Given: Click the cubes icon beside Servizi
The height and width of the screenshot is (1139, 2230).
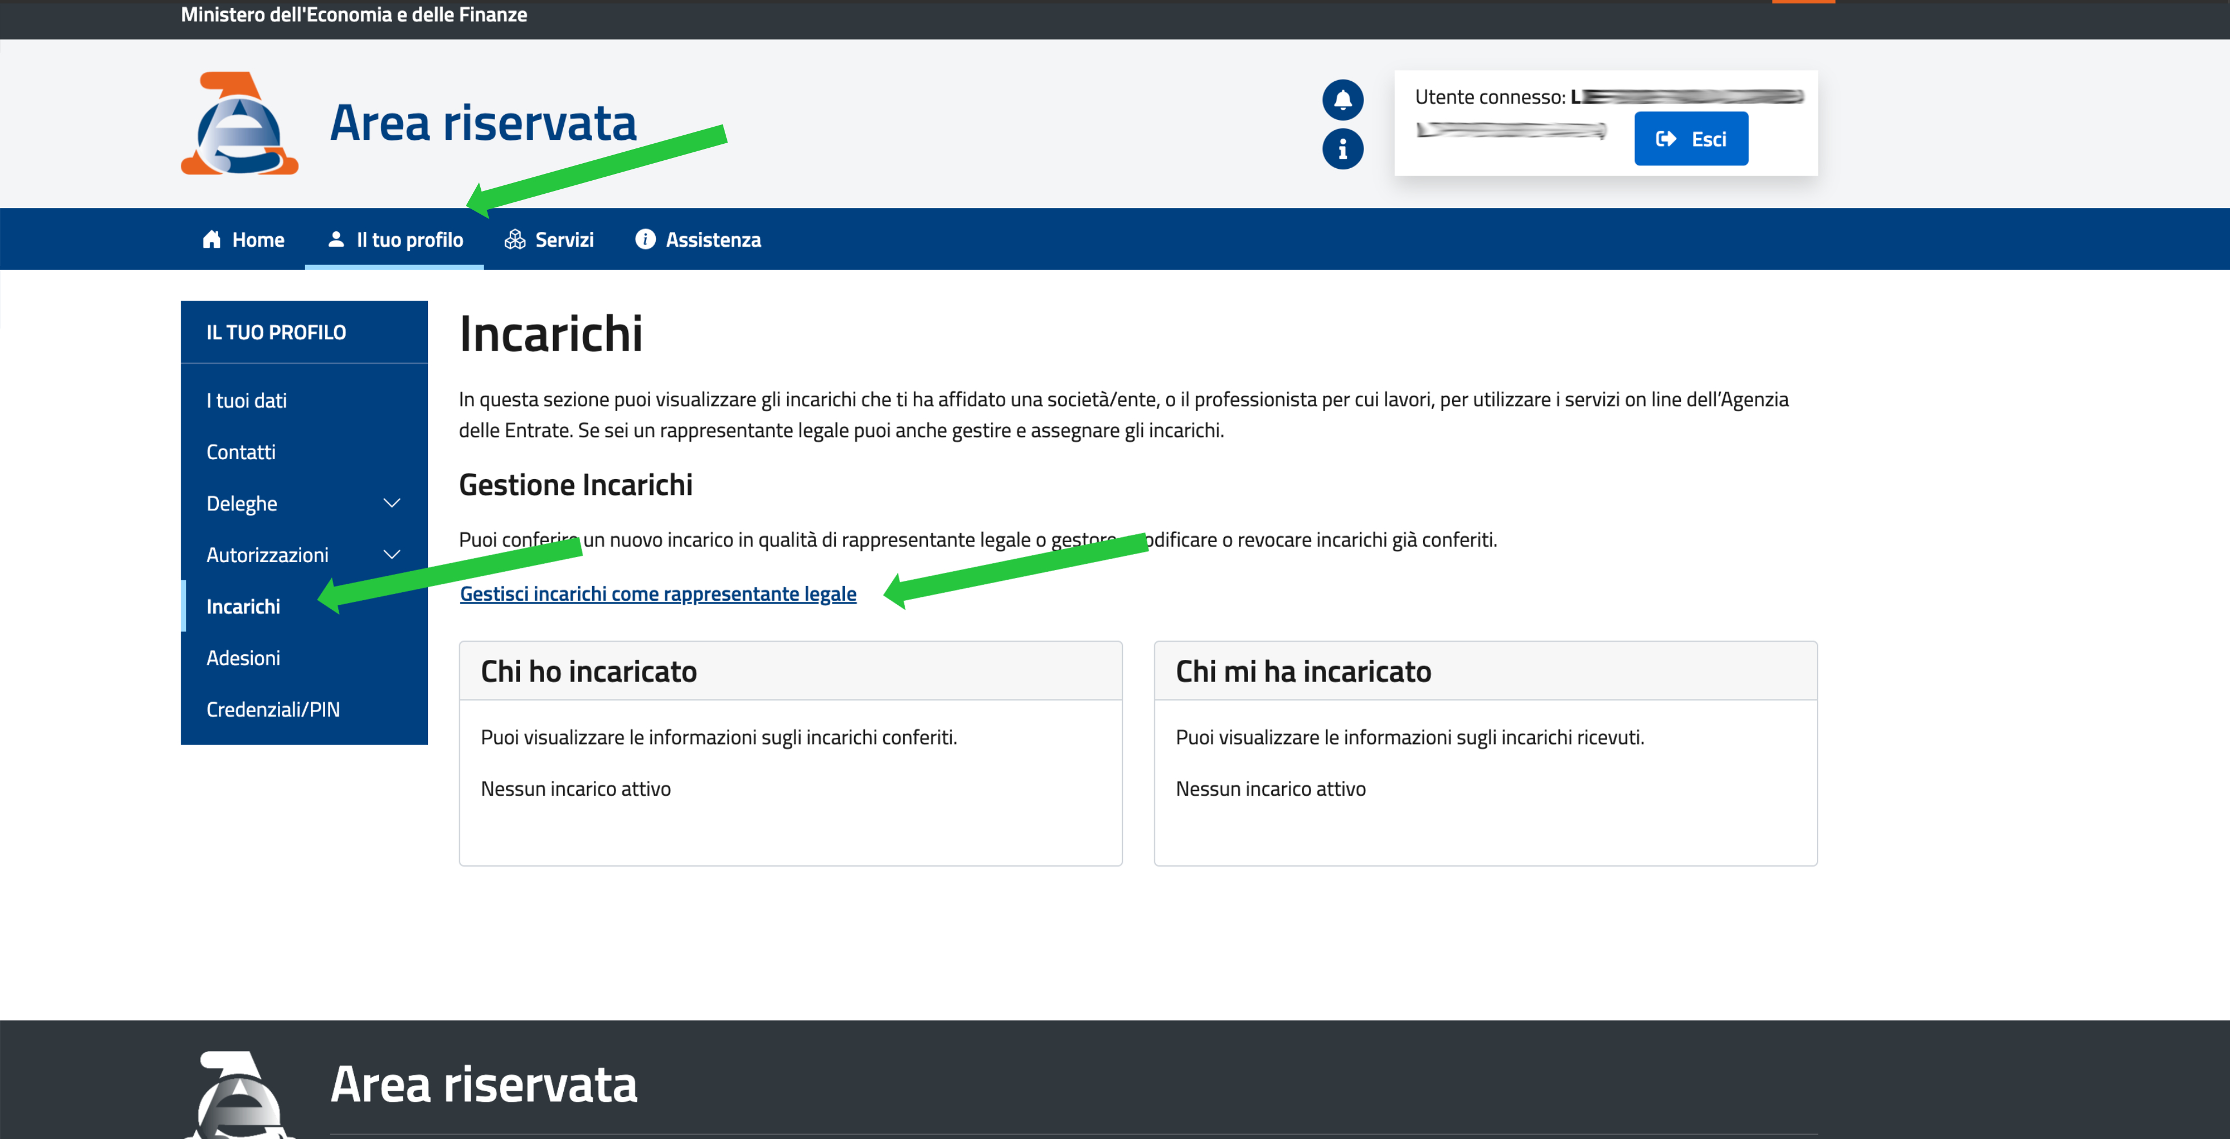Looking at the screenshot, I should tap(515, 240).
